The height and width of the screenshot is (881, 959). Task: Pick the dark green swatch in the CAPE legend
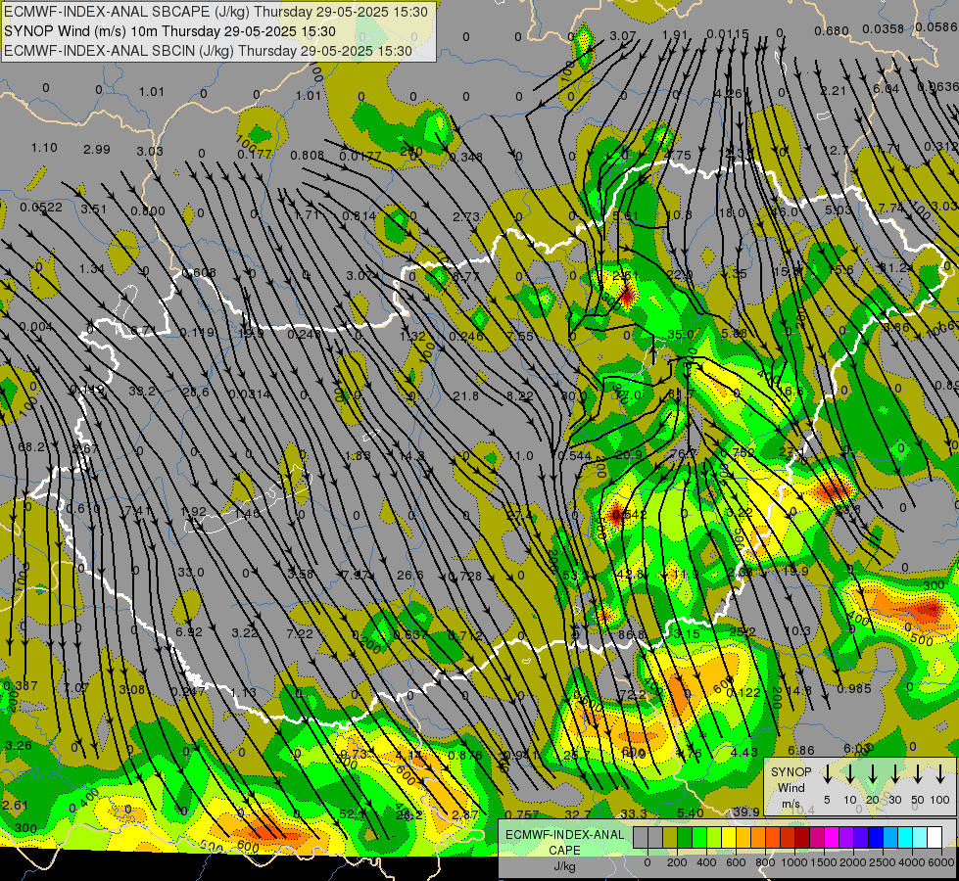click(x=685, y=837)
